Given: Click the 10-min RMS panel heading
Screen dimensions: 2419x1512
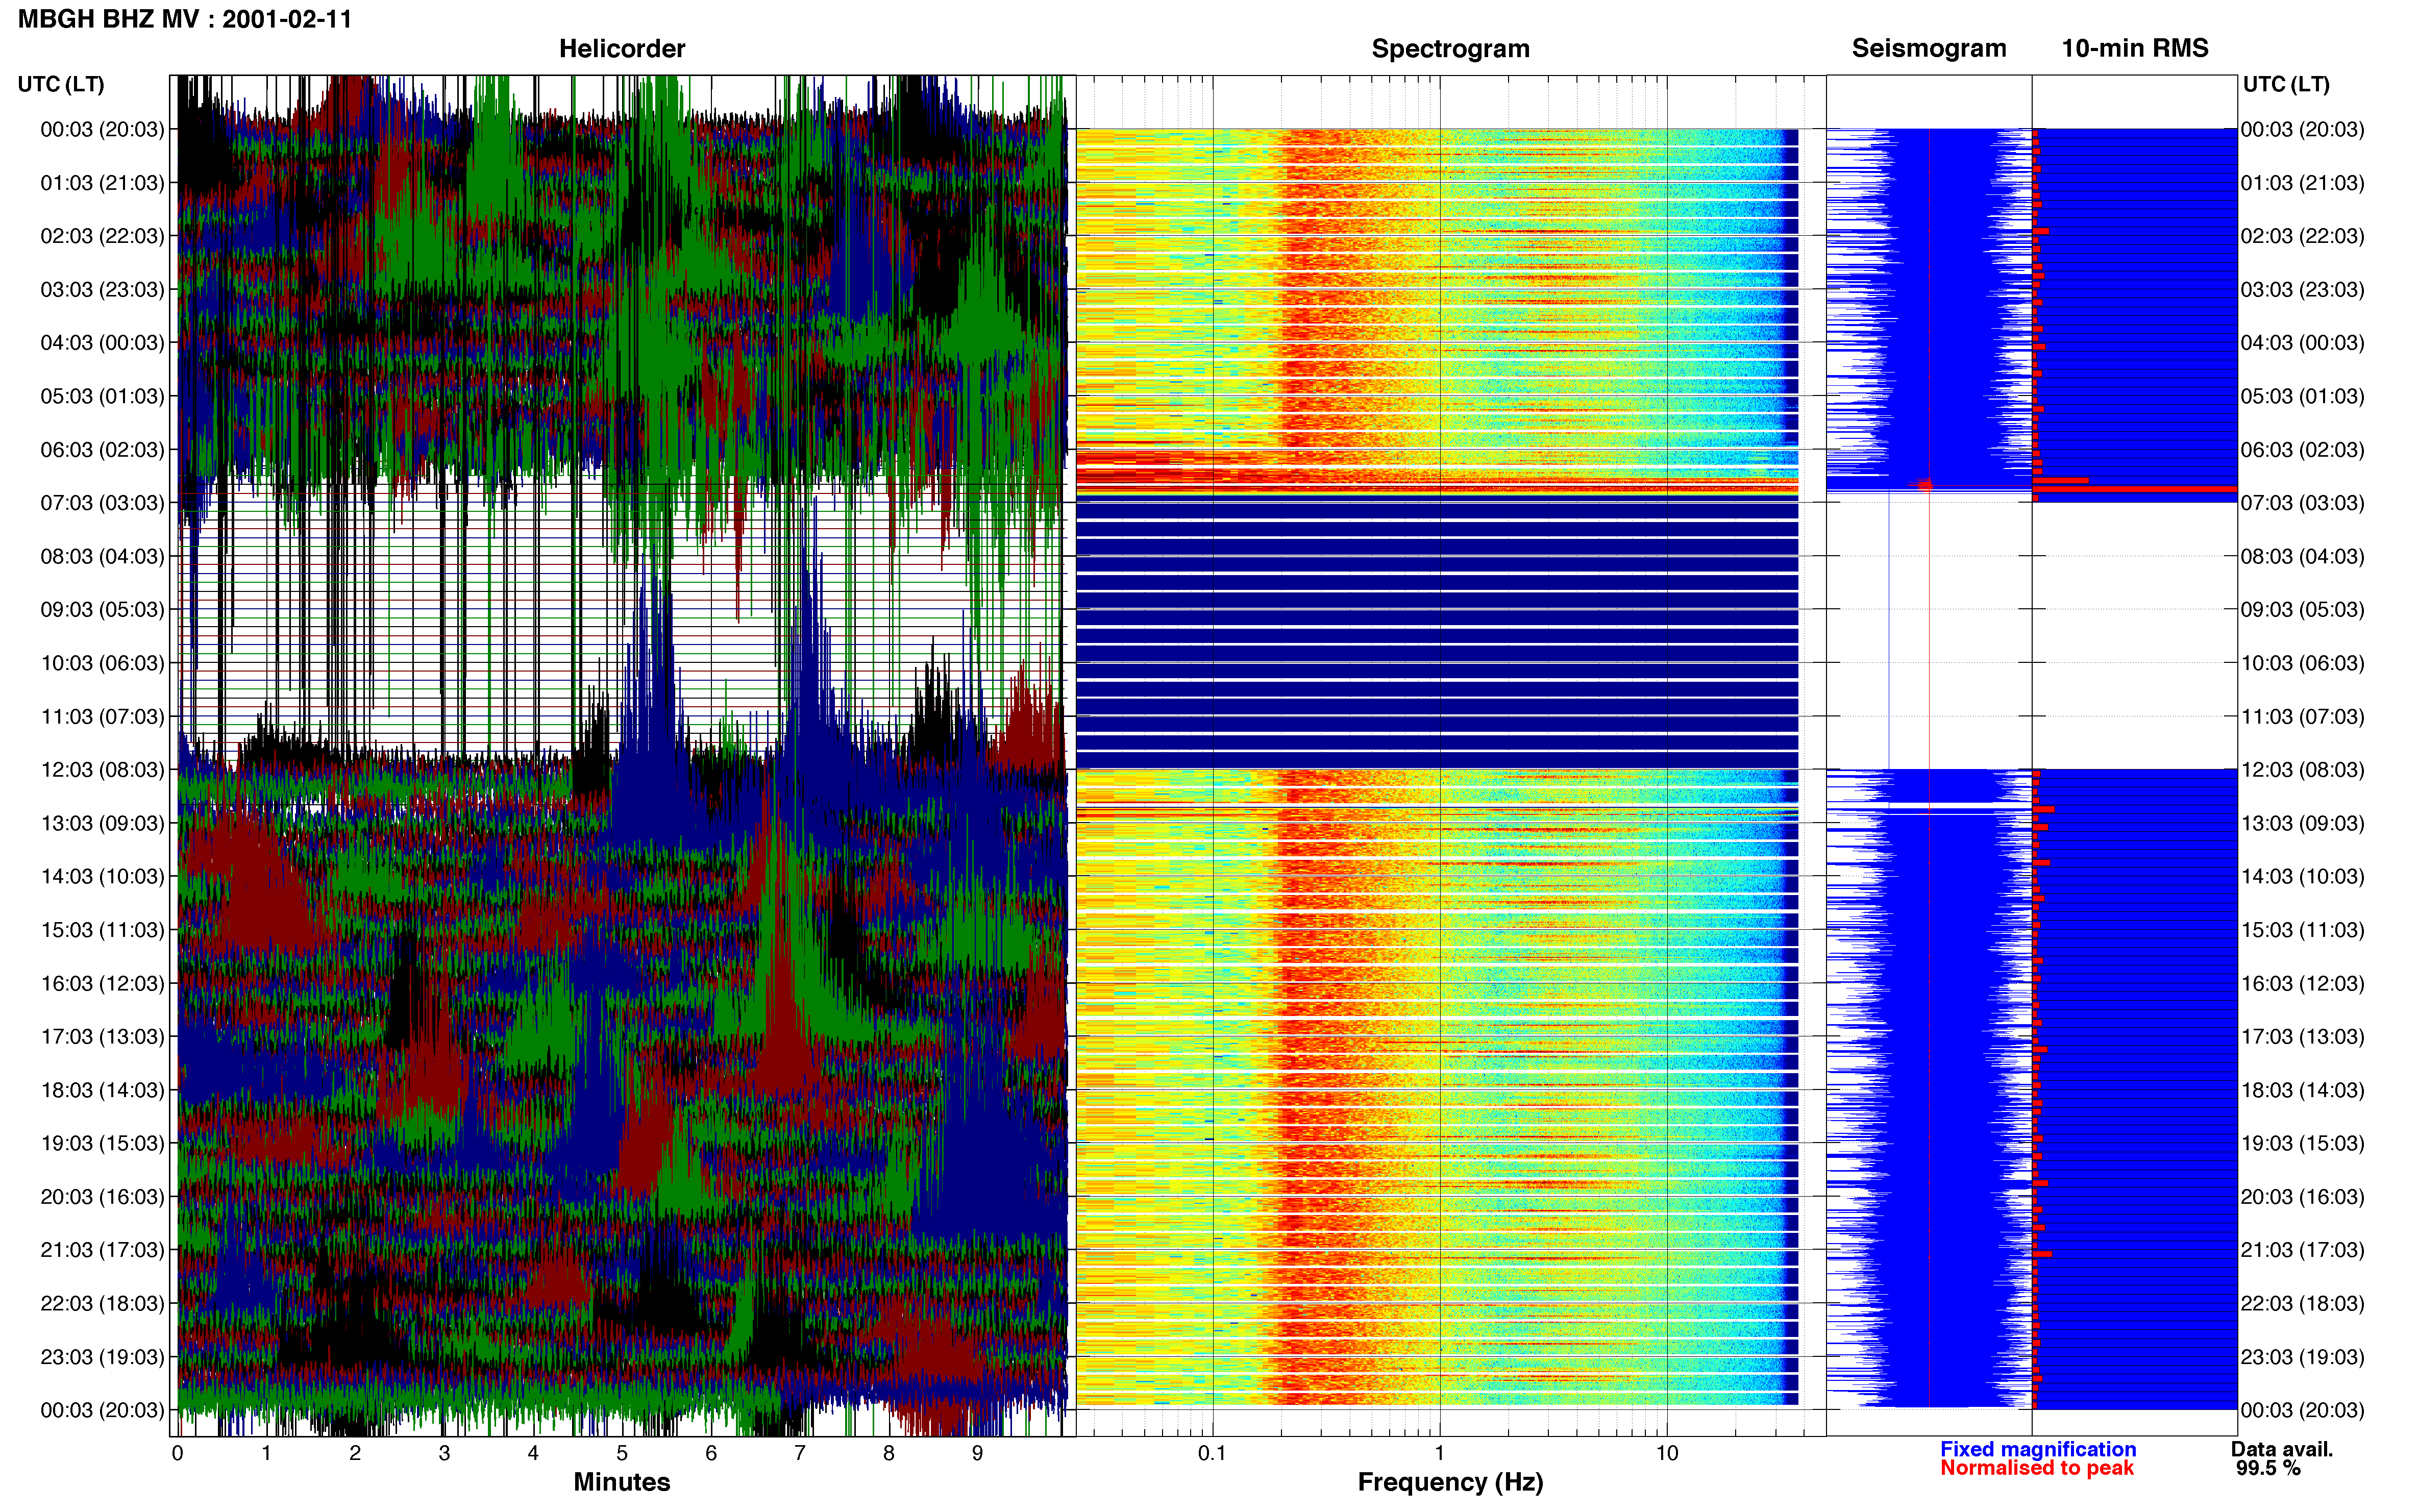Looking at the screenshot, I should tap(2135, 48).
